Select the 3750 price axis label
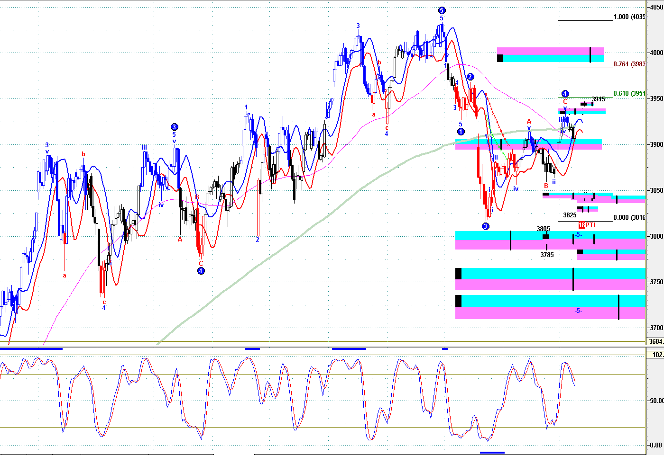Image resolution: width=664 pixels, height=455 pixels. 656,282
